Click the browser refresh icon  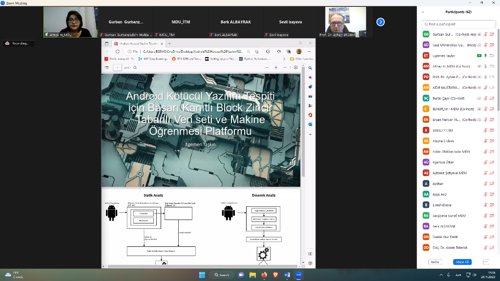click(117, 51)
